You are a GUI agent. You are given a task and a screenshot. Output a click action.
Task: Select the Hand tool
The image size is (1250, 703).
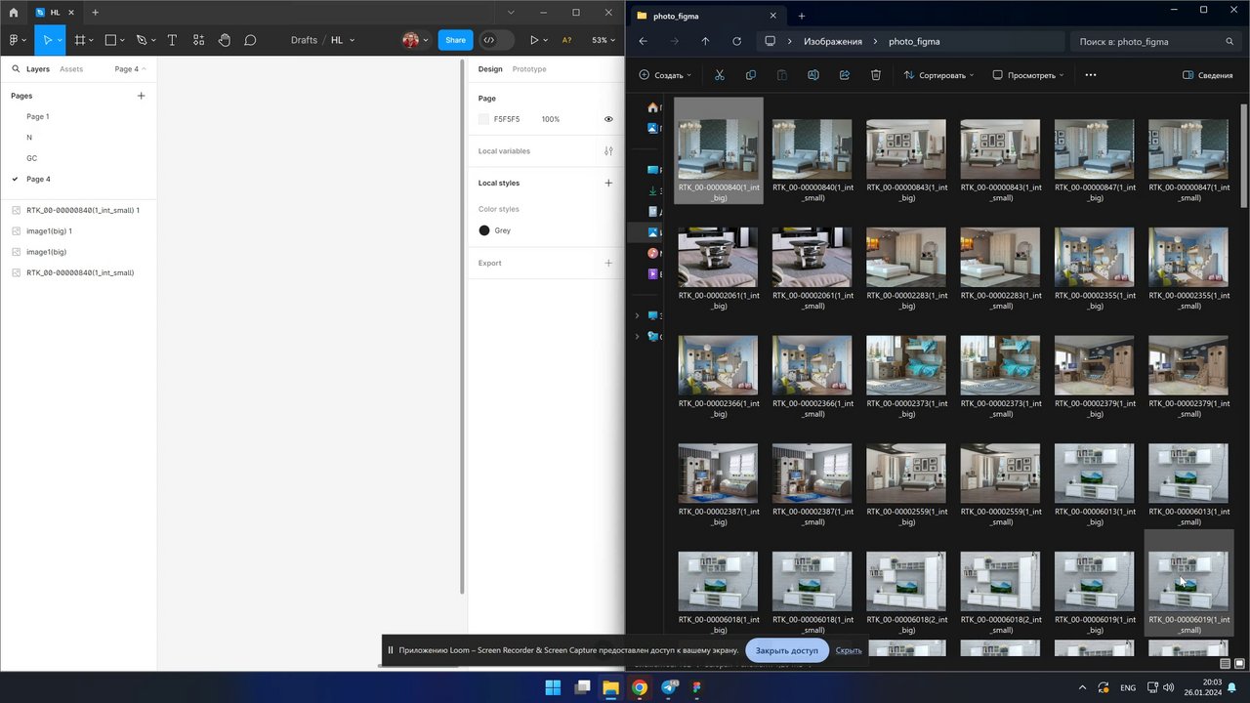pyautogui.click(x=225, y=40)
